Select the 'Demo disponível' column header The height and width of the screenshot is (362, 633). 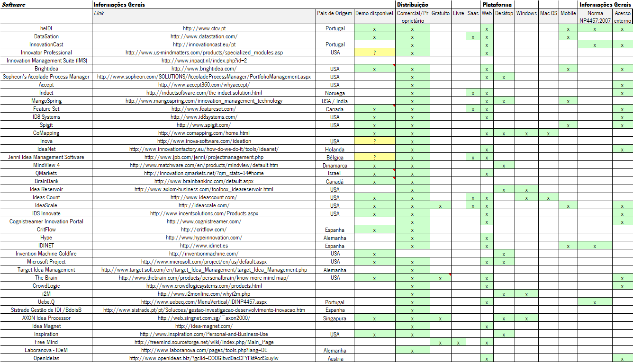[x=374, y=17]
